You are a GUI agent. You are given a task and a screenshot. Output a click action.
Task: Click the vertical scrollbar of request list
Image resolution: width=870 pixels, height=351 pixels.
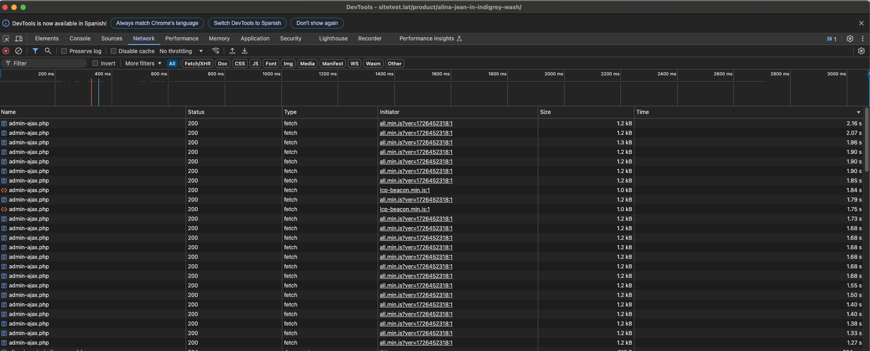click(867, 141)
